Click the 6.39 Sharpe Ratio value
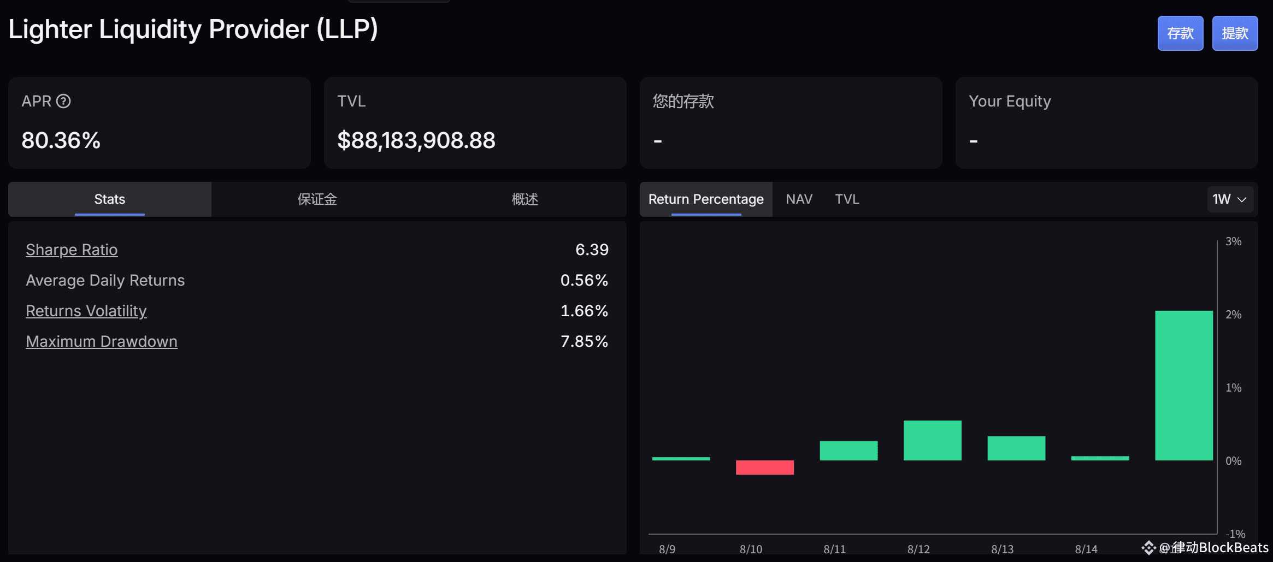 click(592, 250)
